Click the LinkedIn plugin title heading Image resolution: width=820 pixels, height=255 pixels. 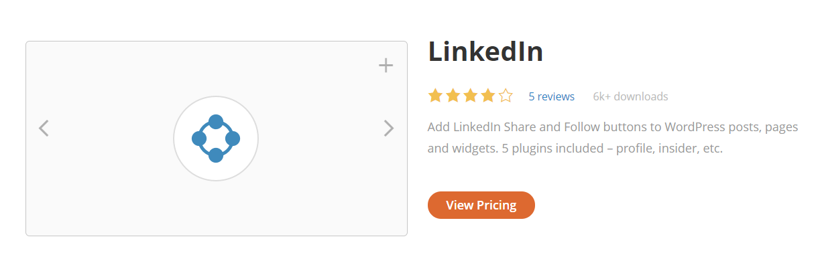click(x=485, y=52)
